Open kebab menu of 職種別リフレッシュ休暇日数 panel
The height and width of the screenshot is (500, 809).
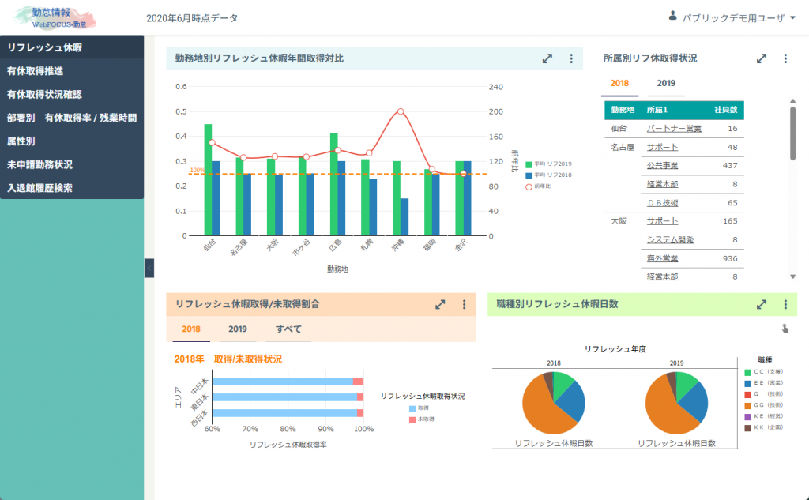785,304
